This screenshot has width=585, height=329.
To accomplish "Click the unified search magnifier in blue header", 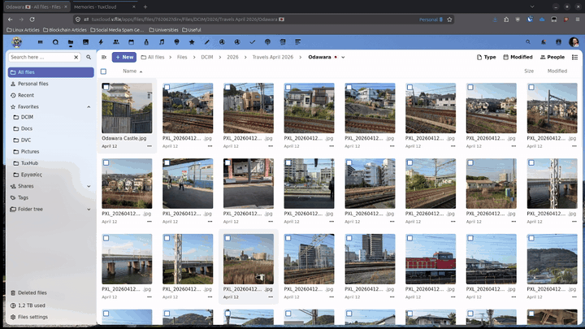I will [528, 42].
